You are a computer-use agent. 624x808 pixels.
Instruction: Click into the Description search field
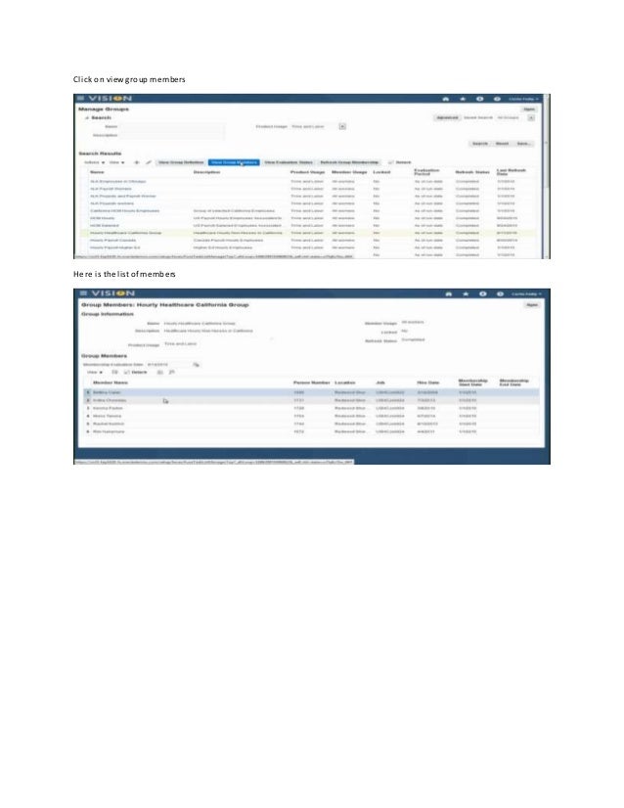coord(172,135)
